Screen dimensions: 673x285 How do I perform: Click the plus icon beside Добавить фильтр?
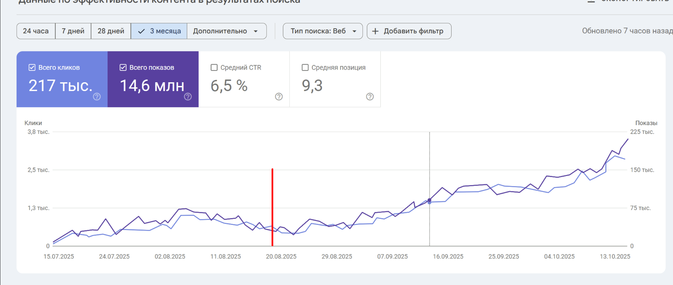pyautogui.click(x=375, y=31)
